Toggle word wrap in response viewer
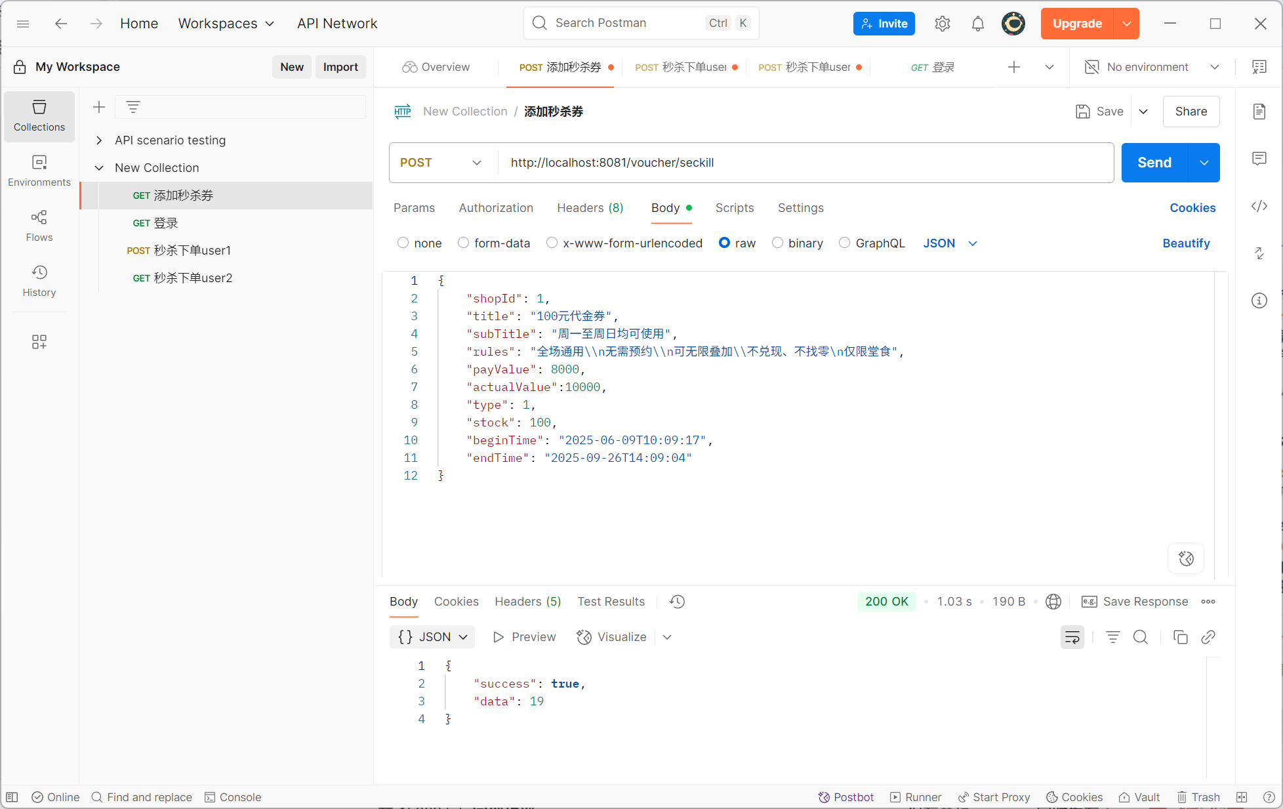This screenshot has height=809, width=1283. point(1072,637)
